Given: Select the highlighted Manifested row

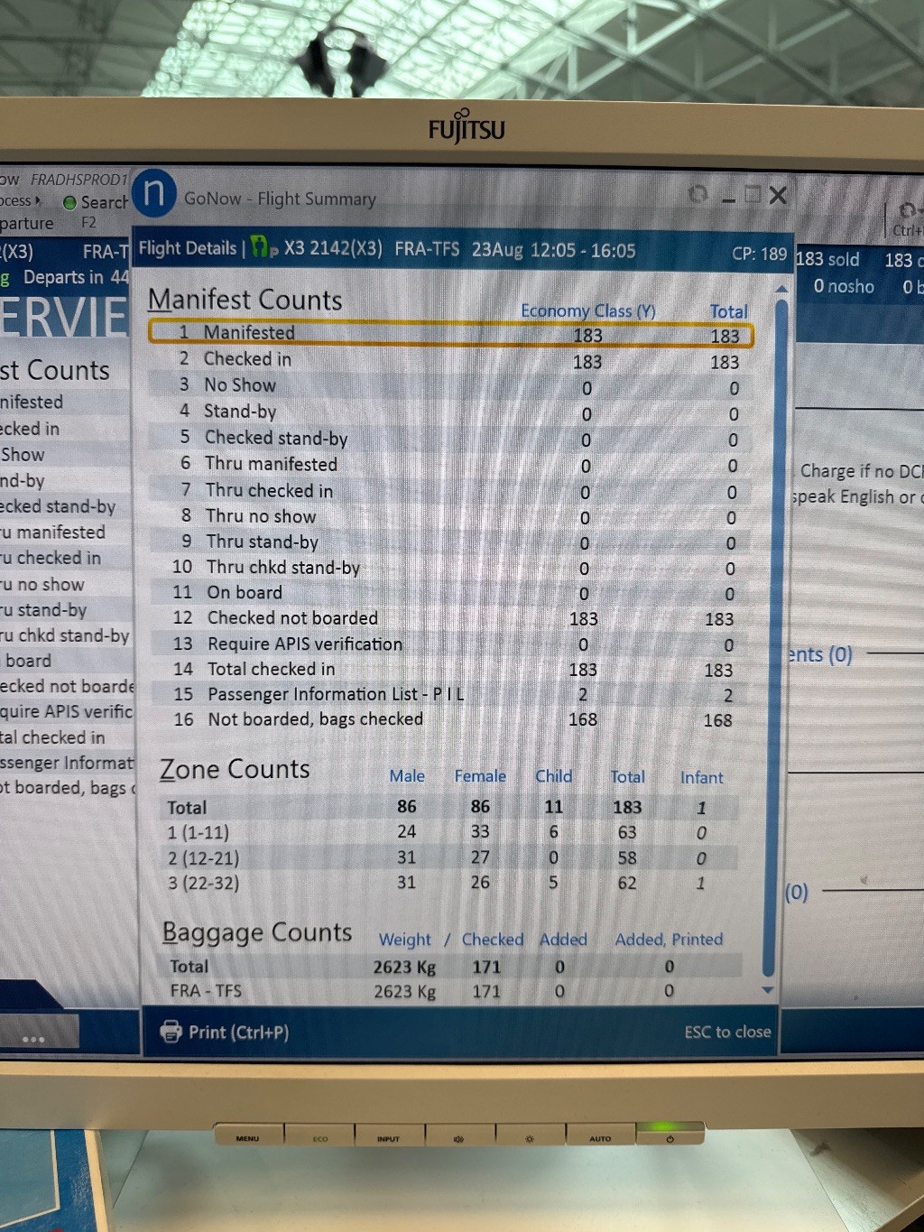Looking at the screenshot, I should click(x=450, y=333).
